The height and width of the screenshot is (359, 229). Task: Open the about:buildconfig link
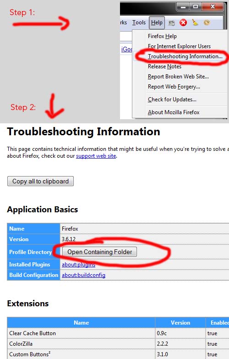click(83, 275)
